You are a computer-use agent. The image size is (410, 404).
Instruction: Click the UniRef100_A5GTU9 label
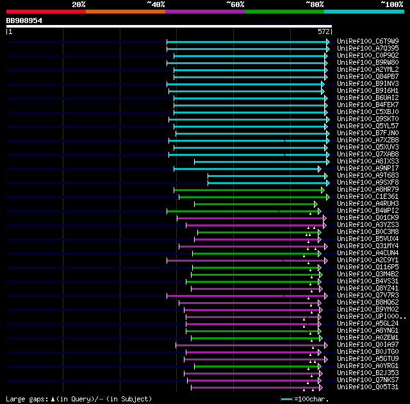point(368,359)
